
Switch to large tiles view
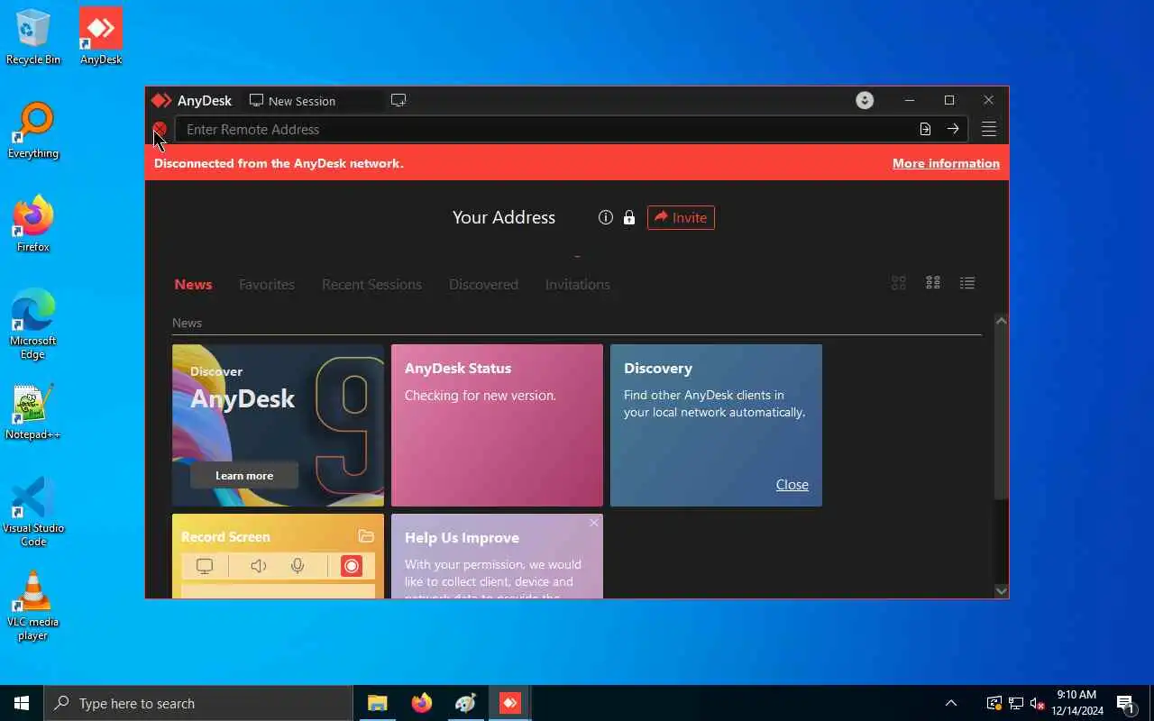[x=899, y=283]
